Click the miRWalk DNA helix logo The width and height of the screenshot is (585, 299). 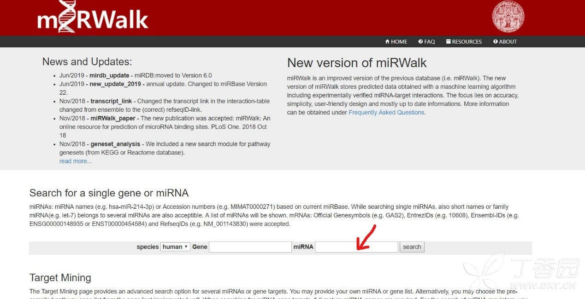point(92,17)
